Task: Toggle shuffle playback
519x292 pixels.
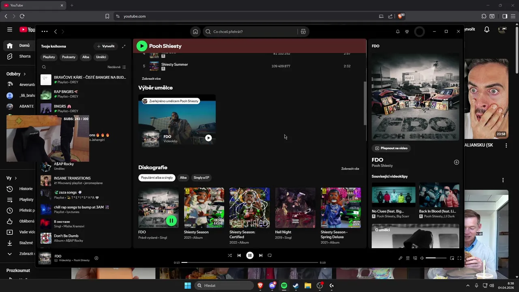Action: pyautogui.click(x=229, y=255)
